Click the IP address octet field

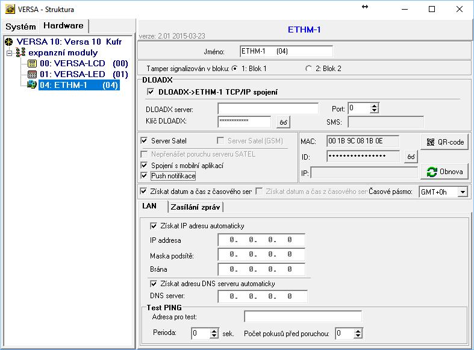(x=261, y=240)
